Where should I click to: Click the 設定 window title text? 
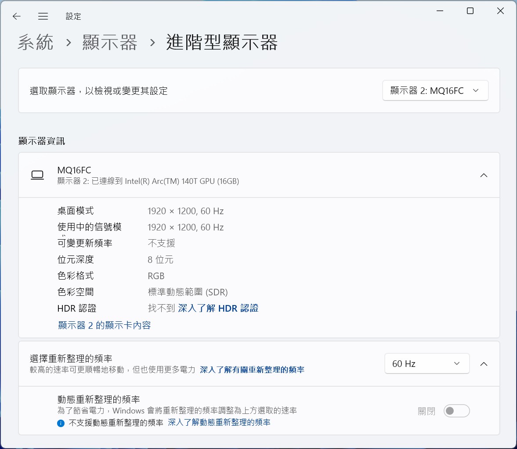[x=73, y=17]
